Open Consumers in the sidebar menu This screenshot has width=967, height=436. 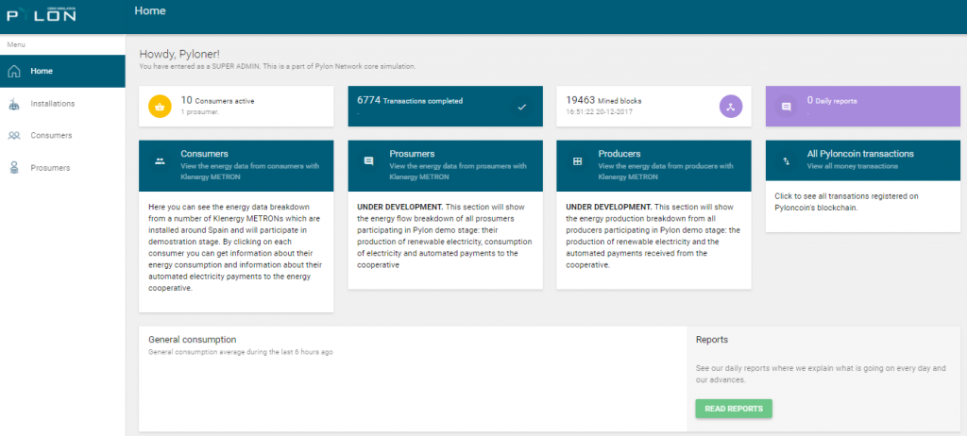[62, 136]
